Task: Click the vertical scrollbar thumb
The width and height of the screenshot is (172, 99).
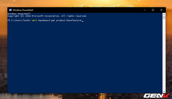Action: [164, 17]
